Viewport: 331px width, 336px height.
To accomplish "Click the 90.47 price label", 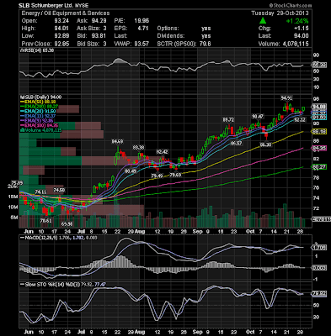I will click(258, 116).
